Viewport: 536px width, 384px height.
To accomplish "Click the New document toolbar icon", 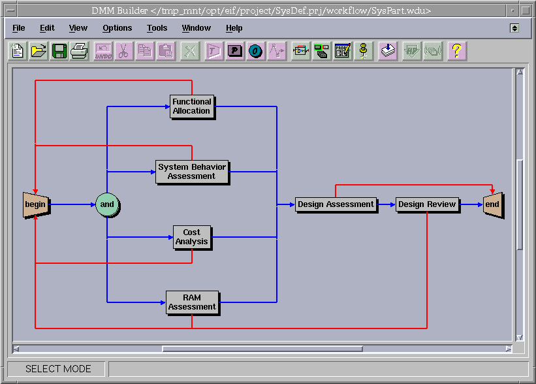I will (x=18, y=50).
